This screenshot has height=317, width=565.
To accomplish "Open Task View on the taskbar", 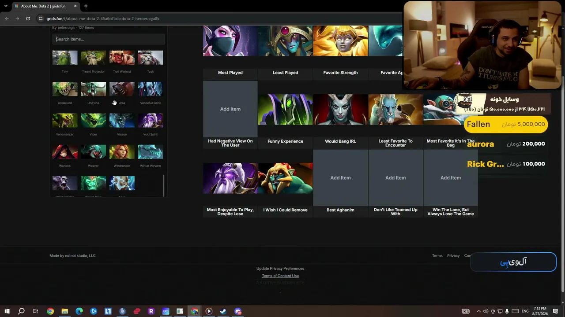I will pos(35,311).
